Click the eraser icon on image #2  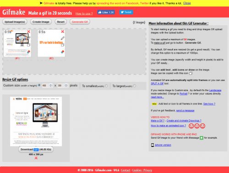63,52
